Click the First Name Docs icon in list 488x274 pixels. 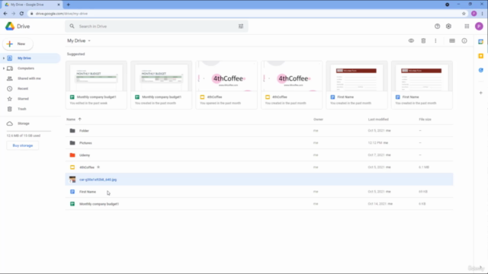point(72,192)
